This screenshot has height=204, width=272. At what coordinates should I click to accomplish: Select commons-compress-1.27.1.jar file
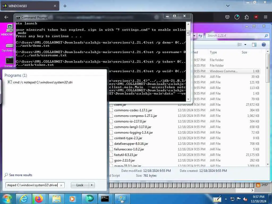(135, 116)
